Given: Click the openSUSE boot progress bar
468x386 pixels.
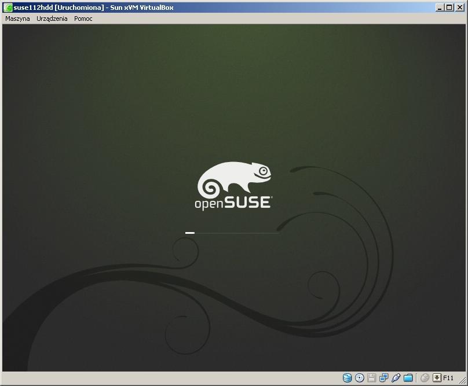Looking at the screenshot, I should 232,233.
